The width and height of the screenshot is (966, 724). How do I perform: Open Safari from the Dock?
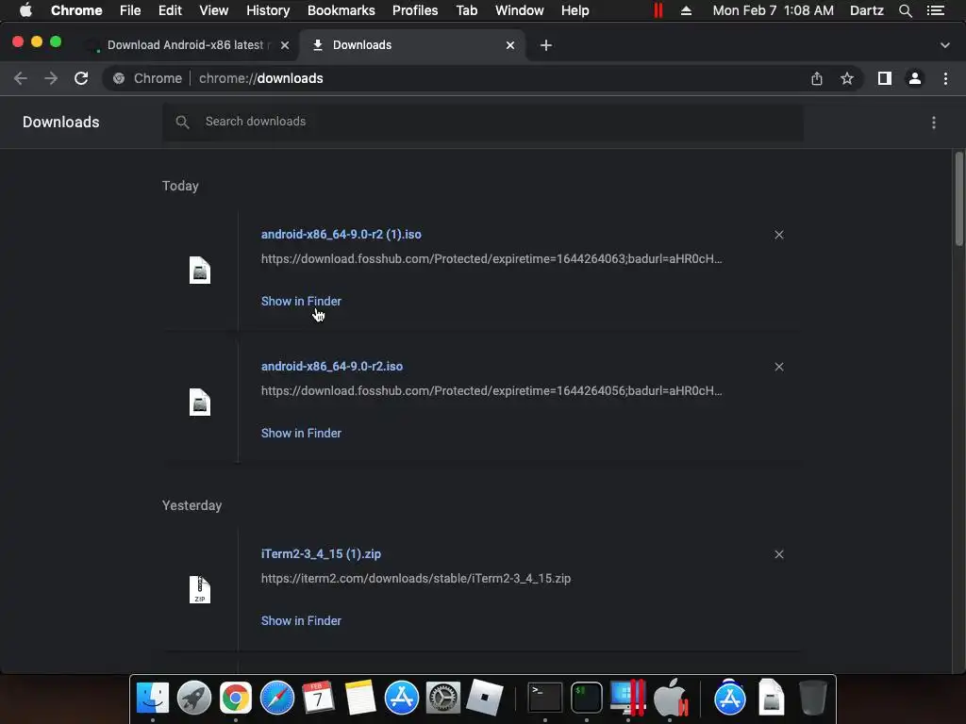click(x=277, y=699)
